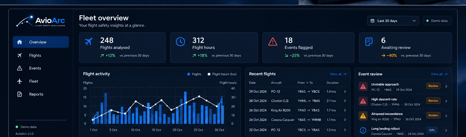
Task: Open Airspeed exceedance event details chevron
Action: [446, 116]
